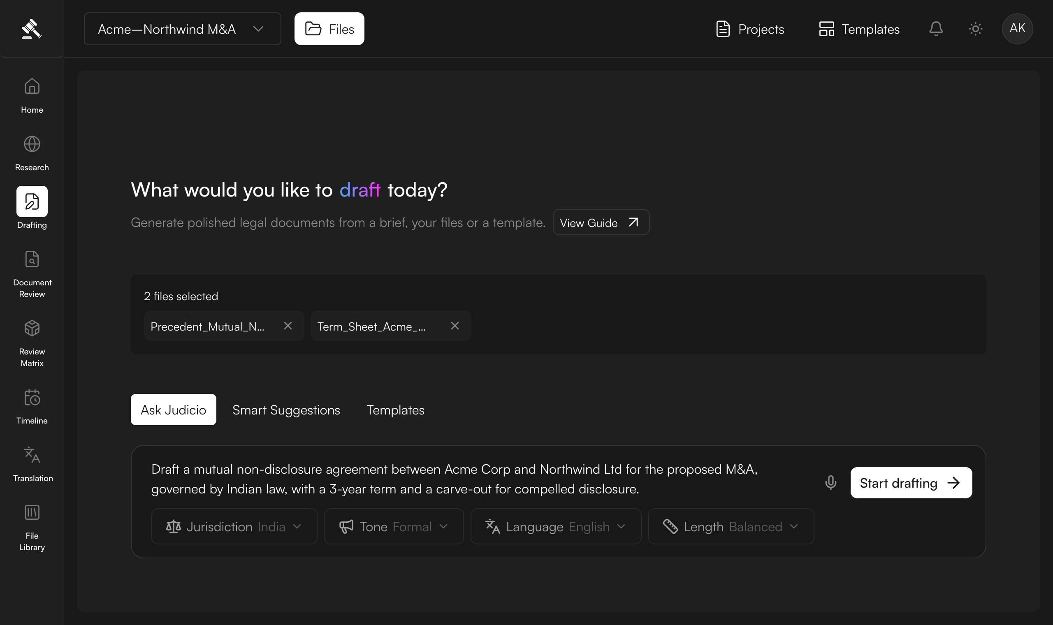Open the Translation tool
This screenshot has width=1053, height=625.
click(x=32, y=464)
